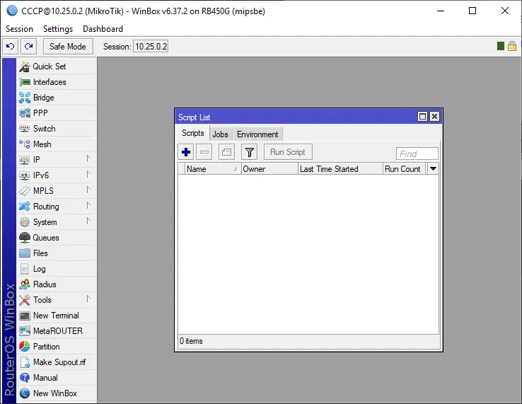The image size is (522, 404).
Task: Open the Manual
Action: click(x=57, y=378)
